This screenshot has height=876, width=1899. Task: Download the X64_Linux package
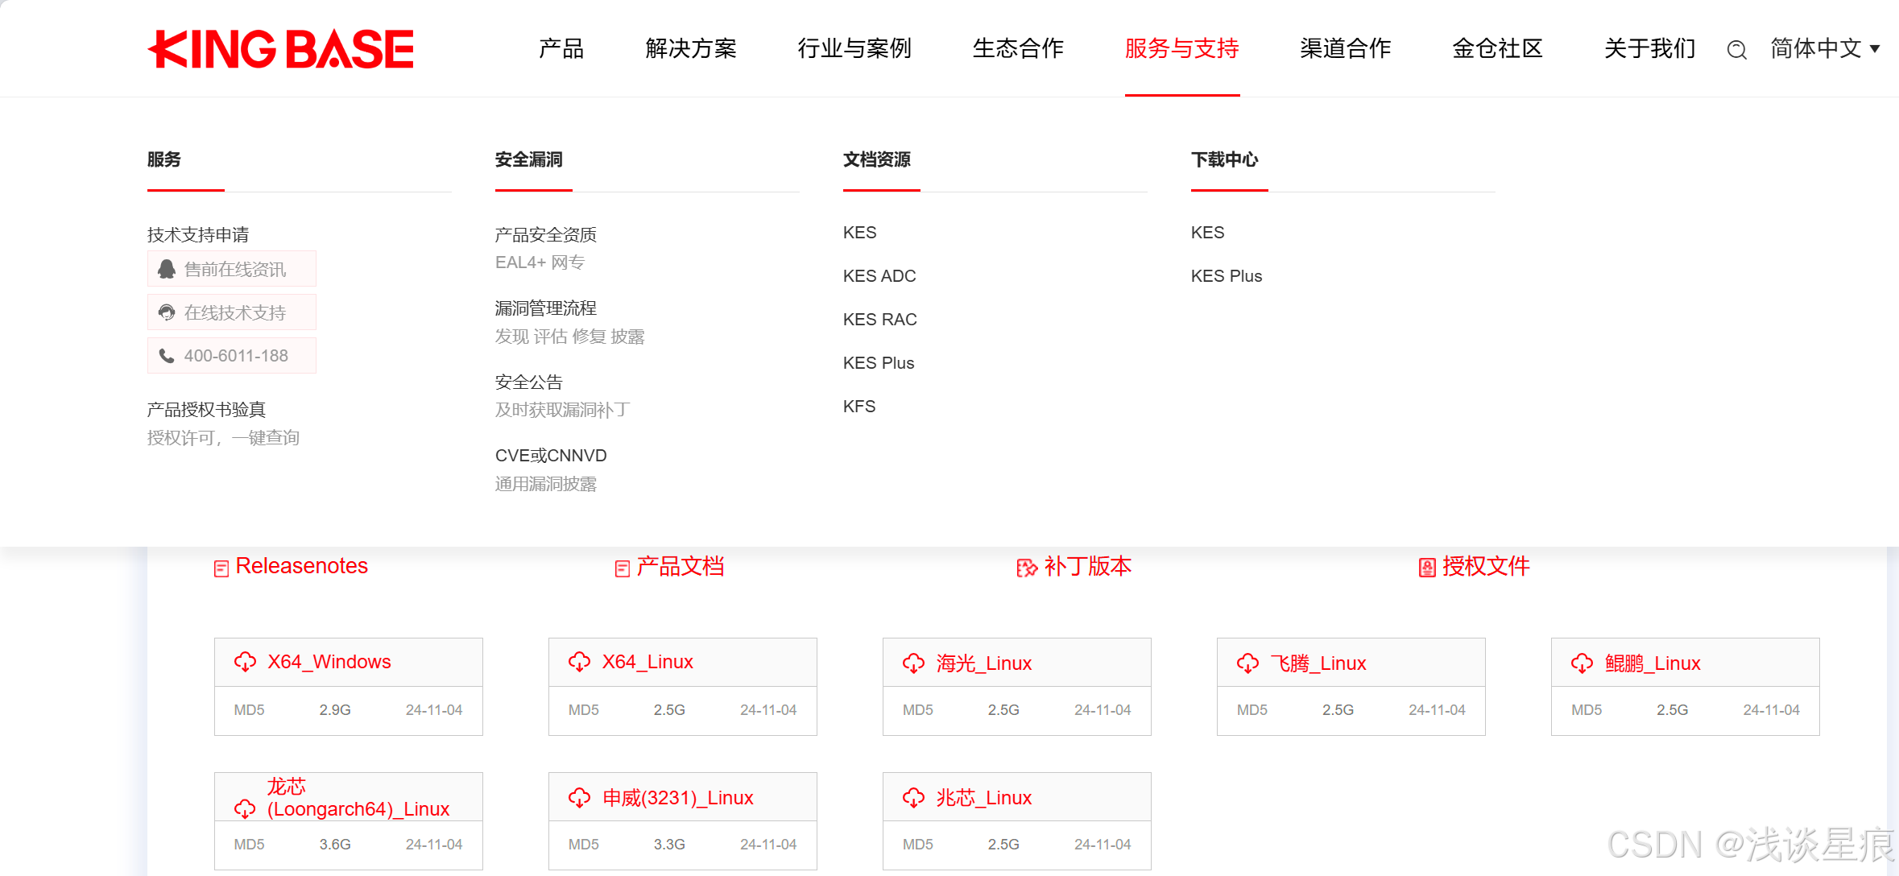(x=647, y=662)
